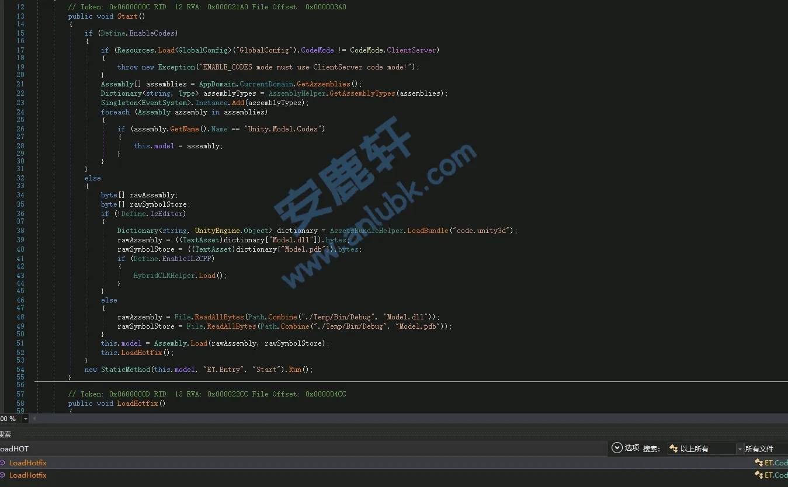Click the EventSystem type on line 23
This screenshot has height=487, width=788.
167,103
